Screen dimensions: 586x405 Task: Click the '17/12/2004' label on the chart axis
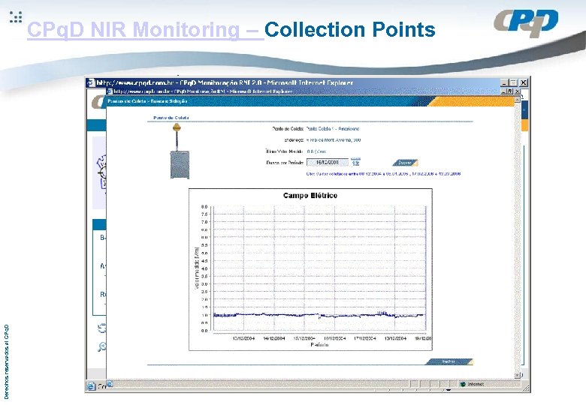click(365, 338)
